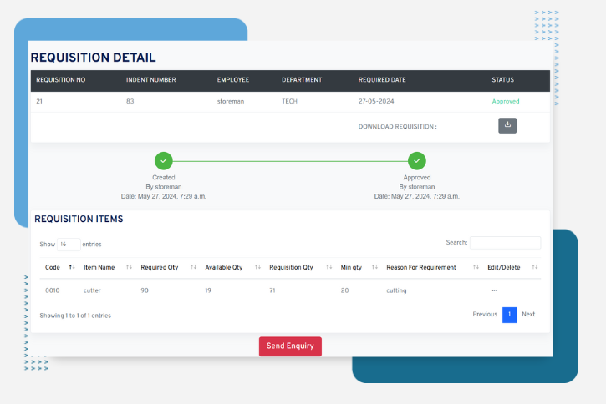Sort table by Item Name arrows
606x404 pixels.
[x=129, y=267]
